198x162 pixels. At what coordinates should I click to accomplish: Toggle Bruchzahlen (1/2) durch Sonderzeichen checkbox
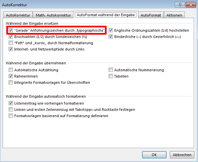pyautogui.click(x=11, y=37)
